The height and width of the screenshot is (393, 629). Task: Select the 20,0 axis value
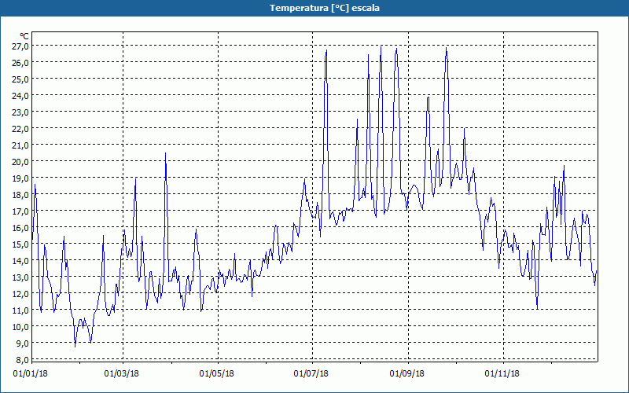(x=20, y=162)
